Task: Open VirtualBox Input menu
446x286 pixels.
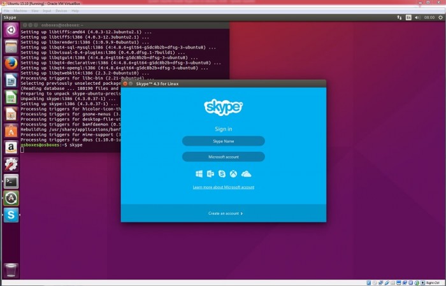Action: pyautogui.click(x=47, y=11)
